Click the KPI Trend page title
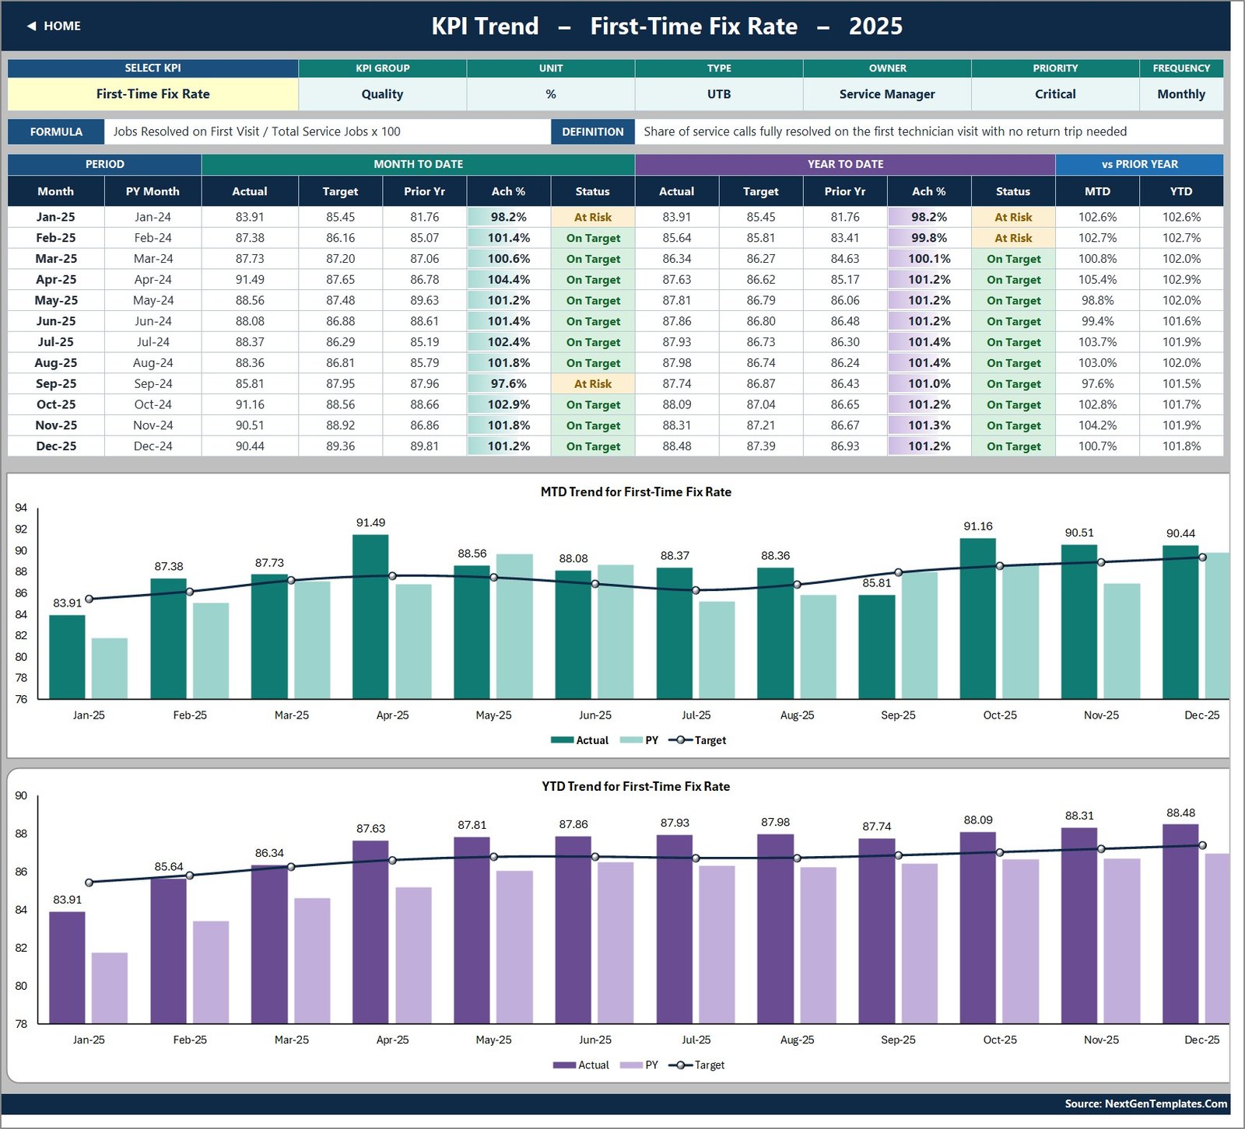This screenshot has height=1129, width=1245. tap(667, 26)
